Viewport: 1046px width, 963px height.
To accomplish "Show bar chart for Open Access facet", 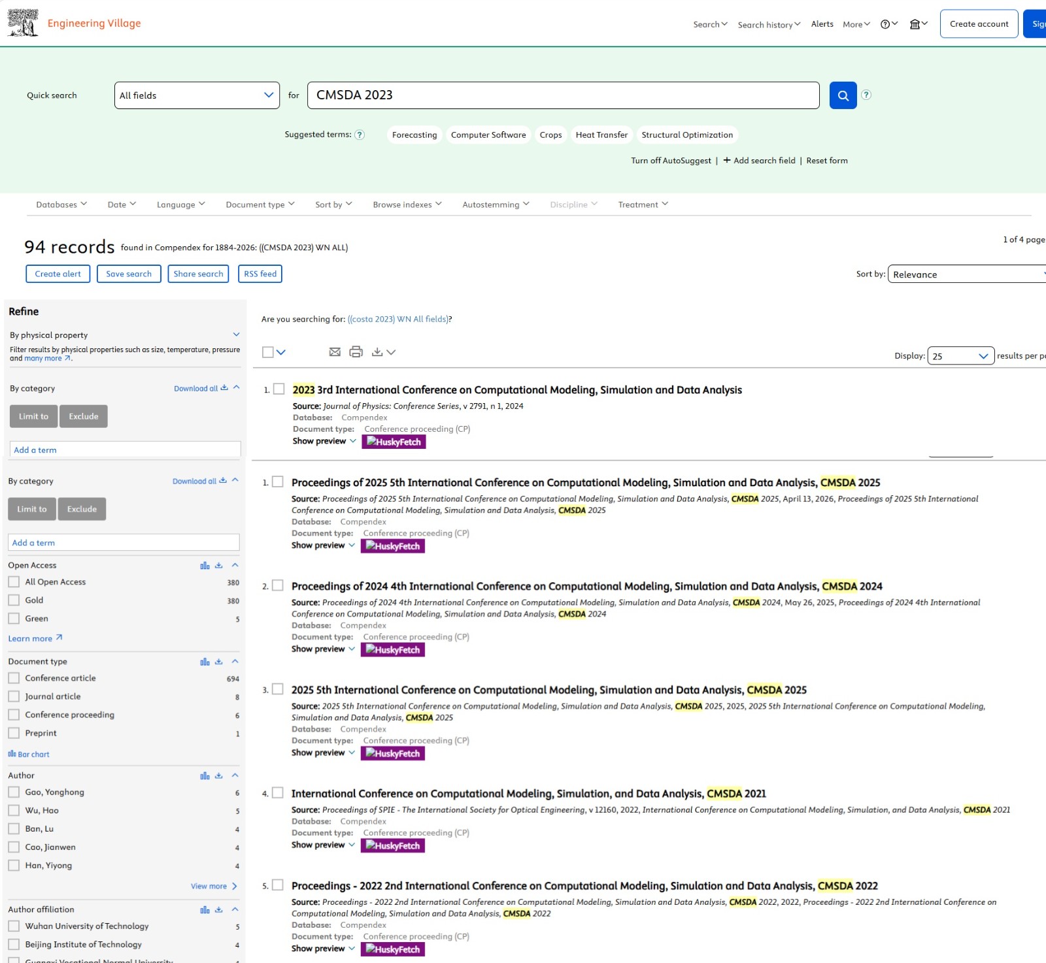I will pyautogui.click(x=205, y=565).
